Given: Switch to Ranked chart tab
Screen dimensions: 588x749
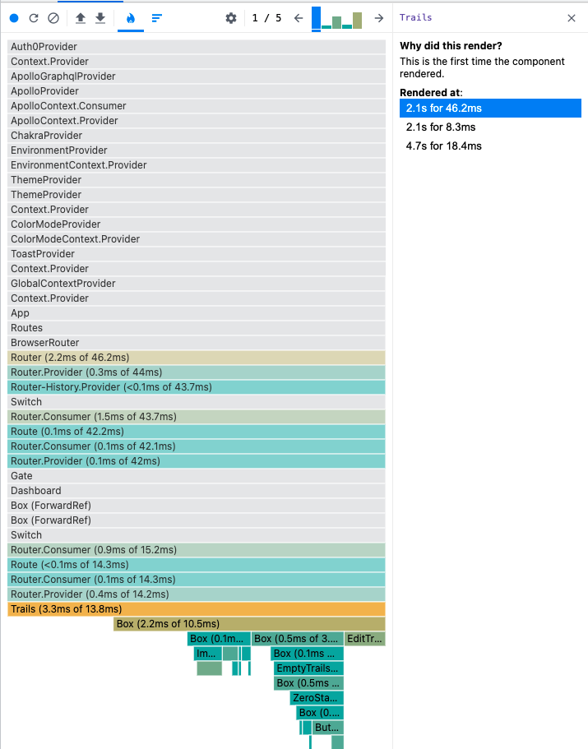Looking at the screenshot, I should click(x=157, y=18).
